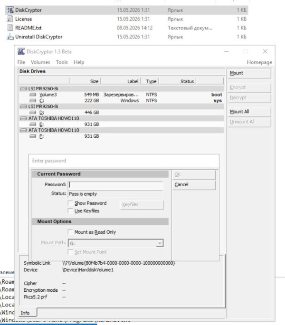285x325 pixels.
Task: Click the Size column header
Action: pos(85,81)
